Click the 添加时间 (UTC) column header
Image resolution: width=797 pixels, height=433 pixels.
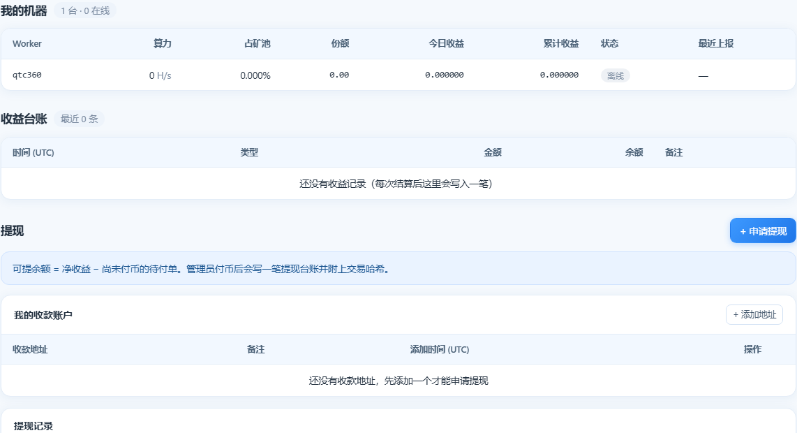(x=440, y=350)
